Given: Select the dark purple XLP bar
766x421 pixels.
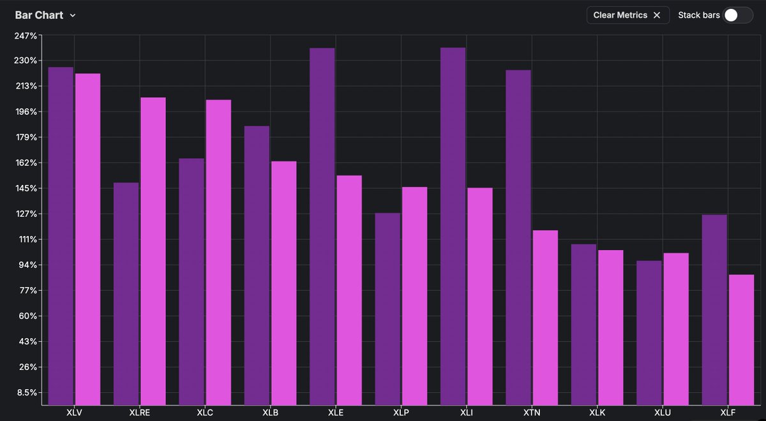Looking at the screenshot, I should (x=387, y=309).
